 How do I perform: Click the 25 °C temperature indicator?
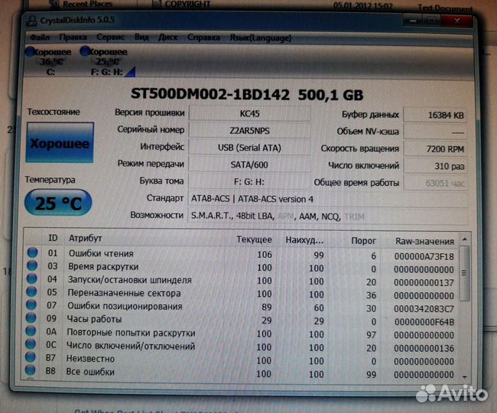click(x=58, y=203)
